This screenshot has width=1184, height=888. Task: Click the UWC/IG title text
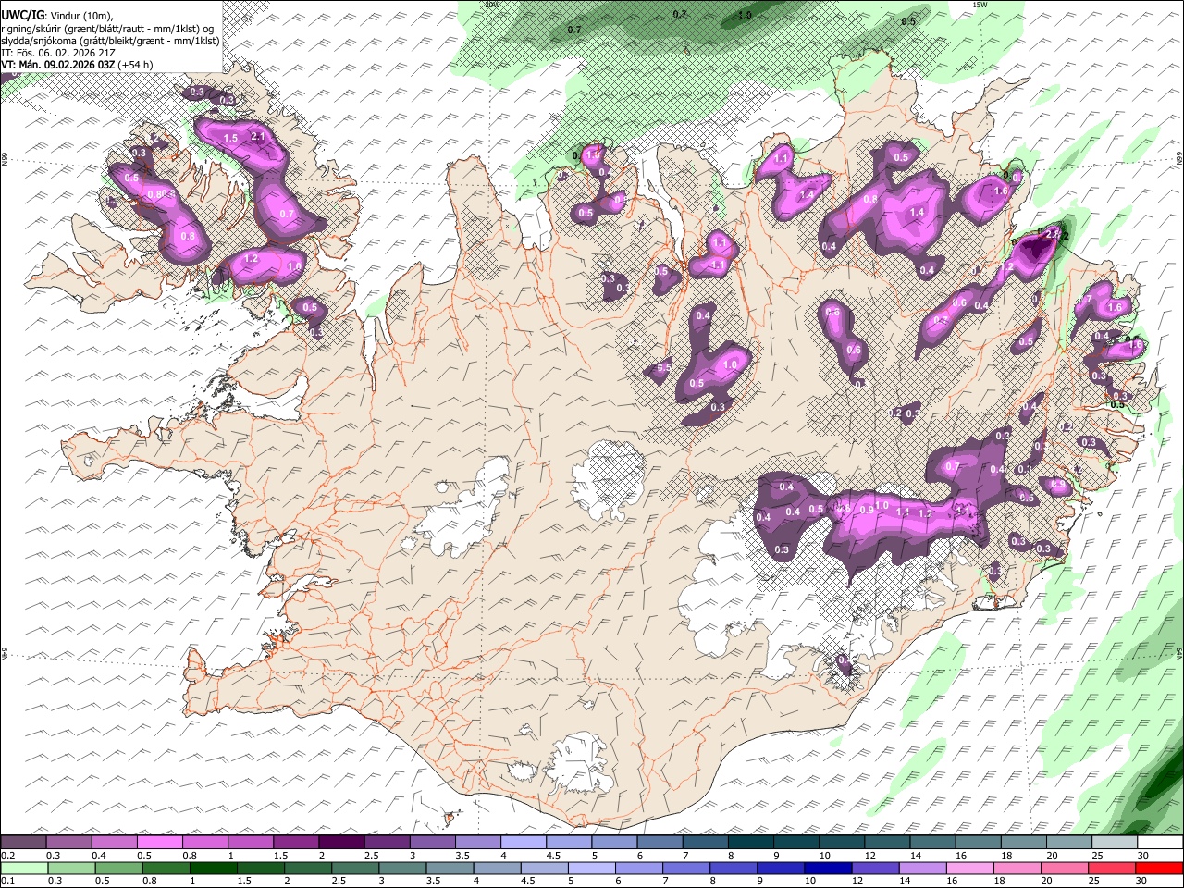[x=21, y=15]
